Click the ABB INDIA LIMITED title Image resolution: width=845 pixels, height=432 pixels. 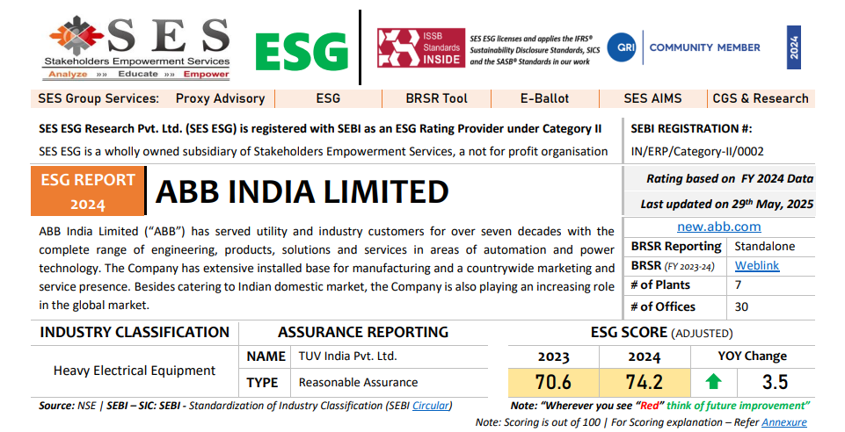coord(302,191)
